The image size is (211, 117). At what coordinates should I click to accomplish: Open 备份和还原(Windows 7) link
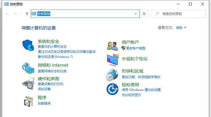click(55, 57)
